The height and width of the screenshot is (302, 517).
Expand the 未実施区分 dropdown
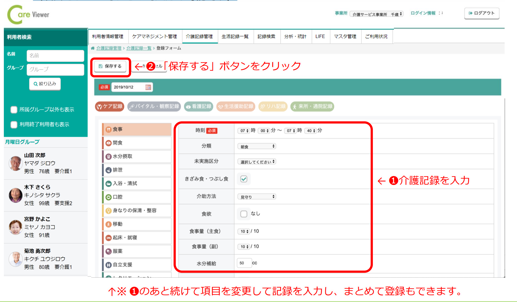point(257,162)
